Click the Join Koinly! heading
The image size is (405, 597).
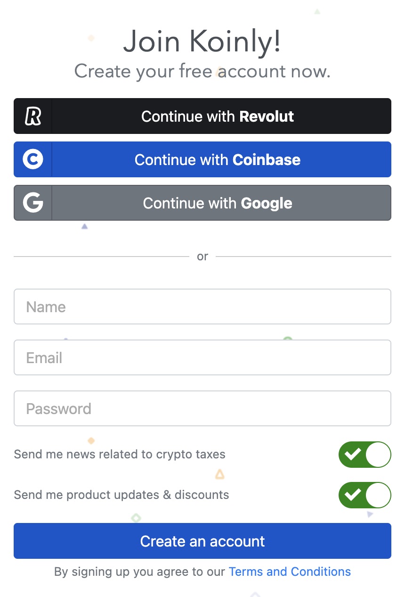point(202,41)
